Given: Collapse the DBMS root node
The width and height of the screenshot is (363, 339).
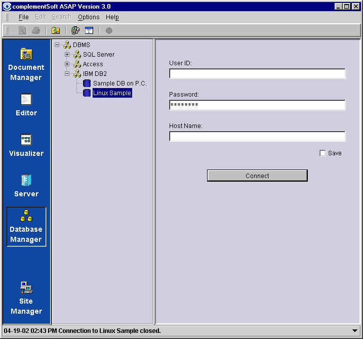Looking at the screenshot, I should (57, 45).
